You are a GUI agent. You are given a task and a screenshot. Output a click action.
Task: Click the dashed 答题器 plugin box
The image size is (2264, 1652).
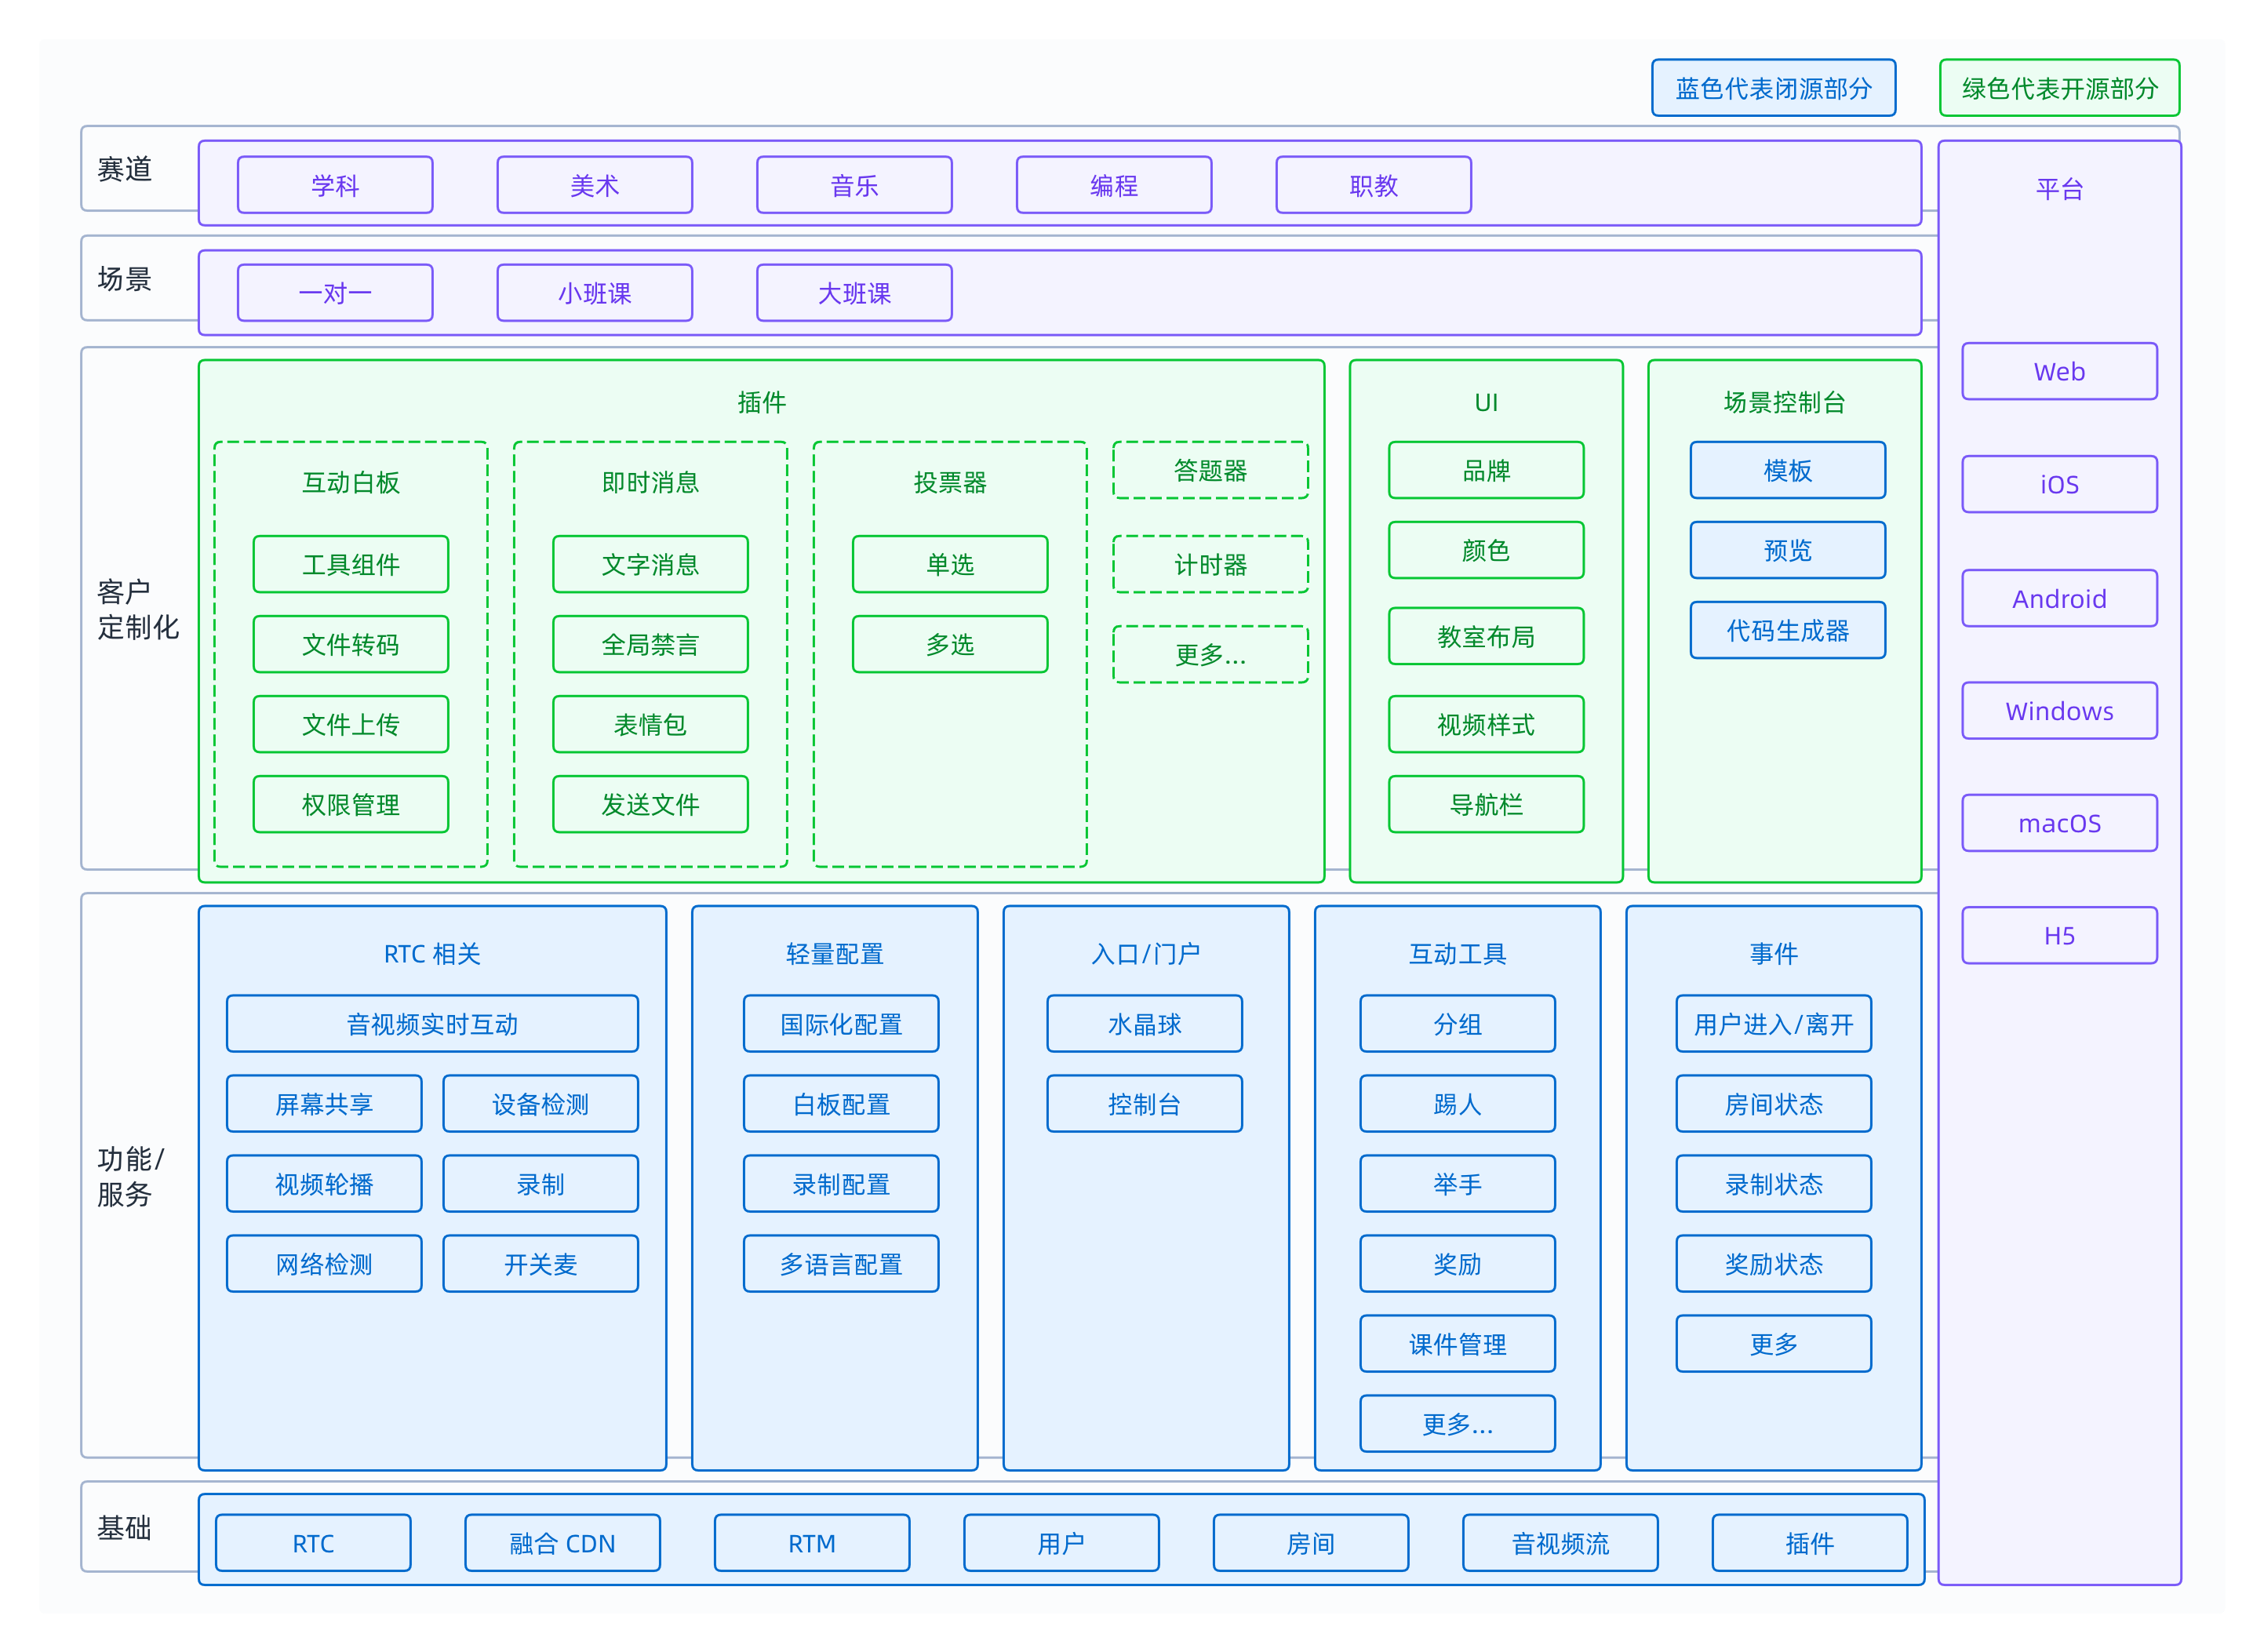point(1210,471)
